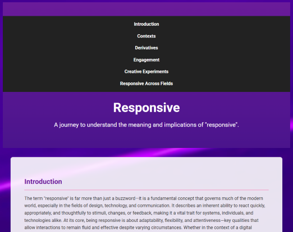Open the Introduction navigation link
293x232 pixels.
click(146, 24)
